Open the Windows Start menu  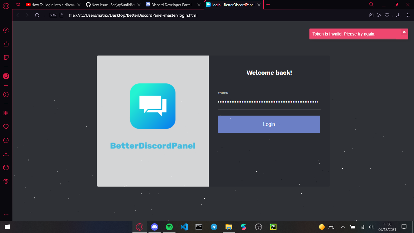(7, 227)
